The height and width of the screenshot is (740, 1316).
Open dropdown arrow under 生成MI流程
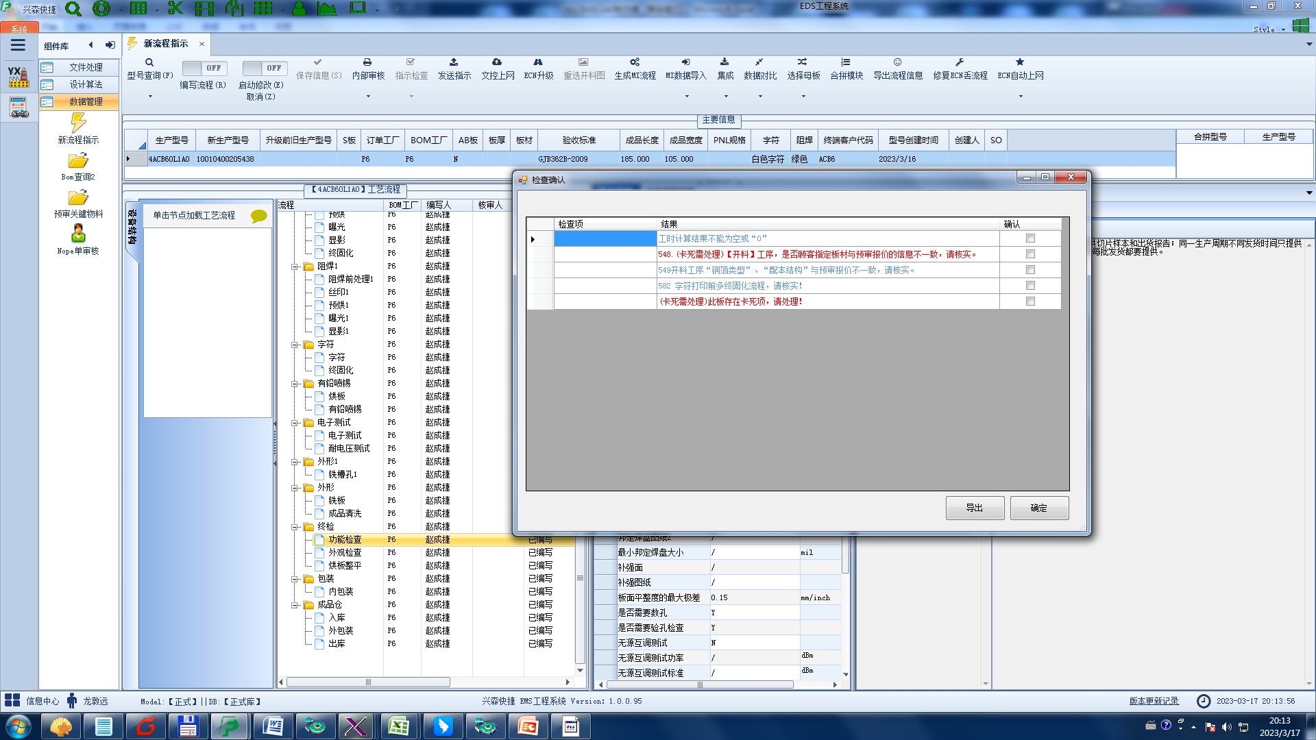pyautogui.click(x=687, y=97)
